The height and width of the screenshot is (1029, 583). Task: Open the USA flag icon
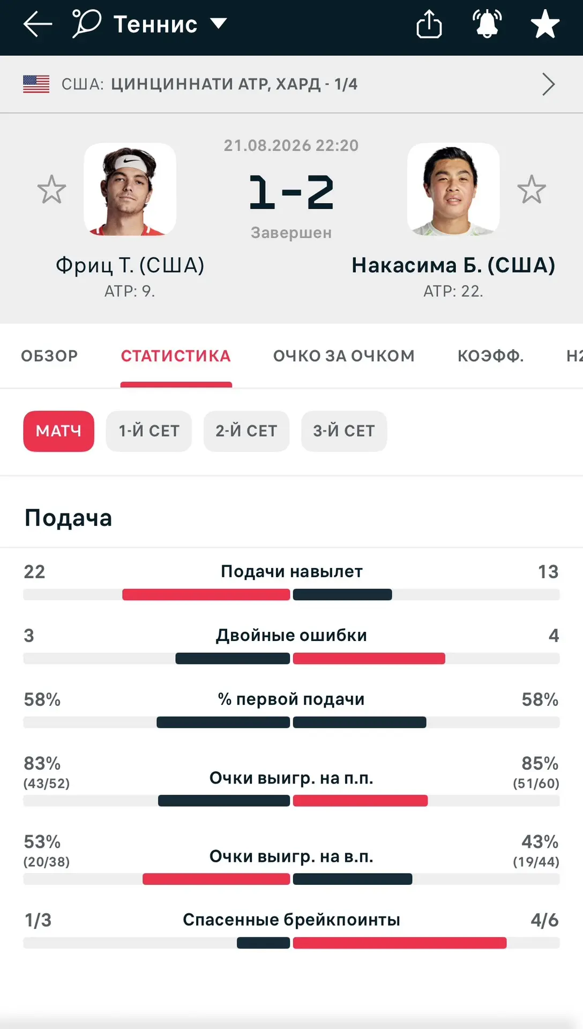tap(36, 84)
